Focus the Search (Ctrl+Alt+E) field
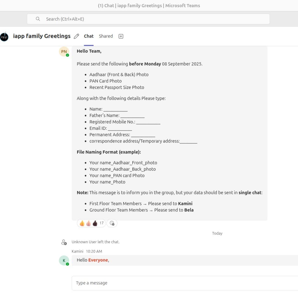Image resolution: width=298 pixels, height=298 pixels. pos(148,19)
